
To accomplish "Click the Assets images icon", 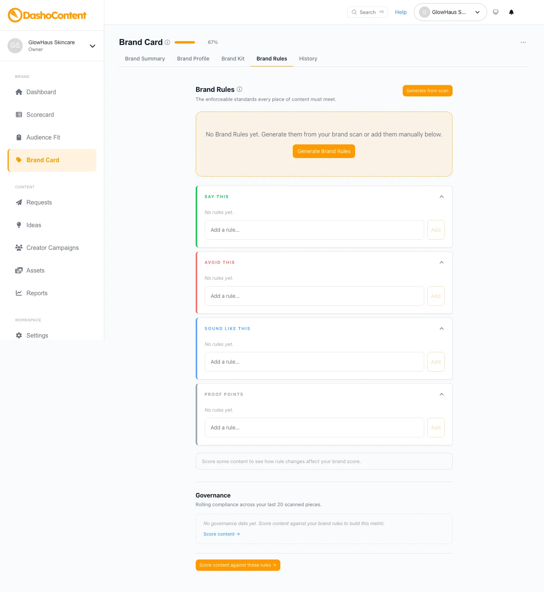I will tap(19, 270).
